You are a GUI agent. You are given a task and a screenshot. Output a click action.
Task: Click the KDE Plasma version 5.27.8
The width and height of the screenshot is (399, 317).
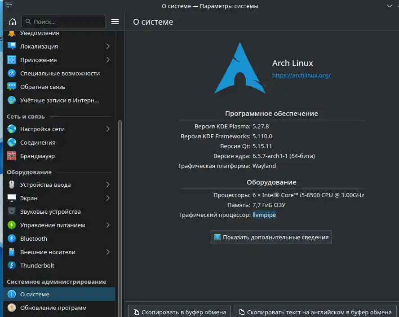261,126
